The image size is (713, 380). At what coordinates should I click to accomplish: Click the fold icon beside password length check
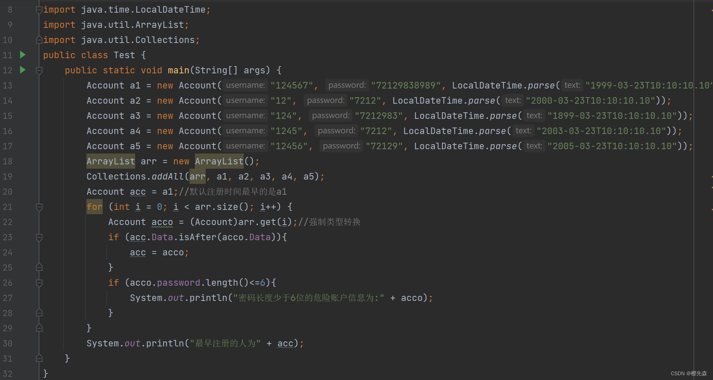pyautogui.click(x=39, y=283)
